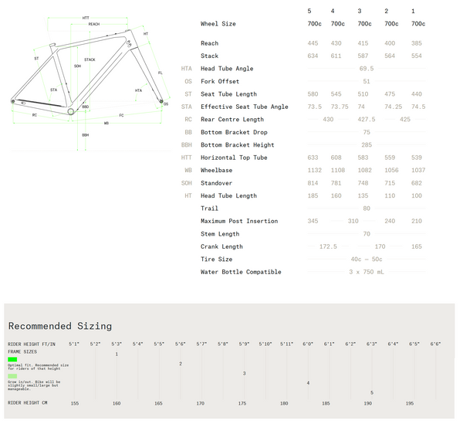The image size is (463, 424).
Task: Click frame size 3 marker in sizing chart
Action: (244, 373)
